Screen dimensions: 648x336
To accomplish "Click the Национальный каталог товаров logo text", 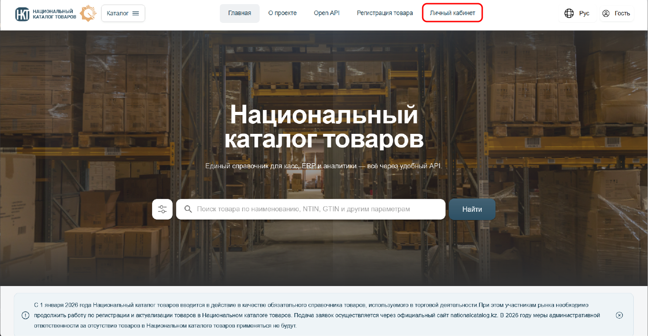I will (x=54, y=14).
